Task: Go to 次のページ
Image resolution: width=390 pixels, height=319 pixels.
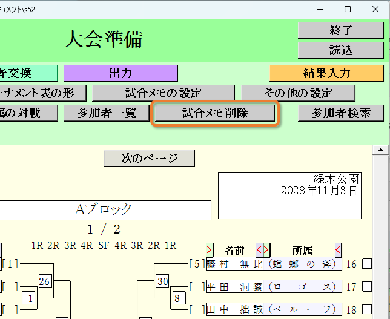Action: [149, 159]
